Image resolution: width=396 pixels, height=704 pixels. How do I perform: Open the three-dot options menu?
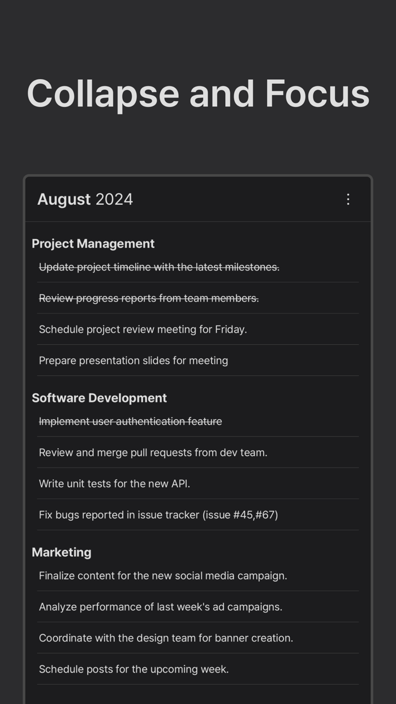point(348,199)
